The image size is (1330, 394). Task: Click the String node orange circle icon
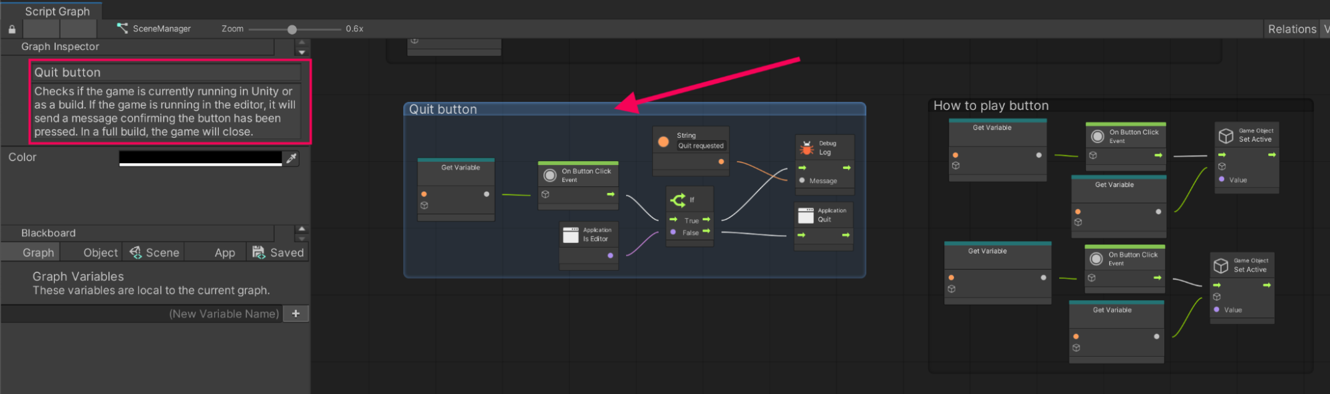click(663, 141)
